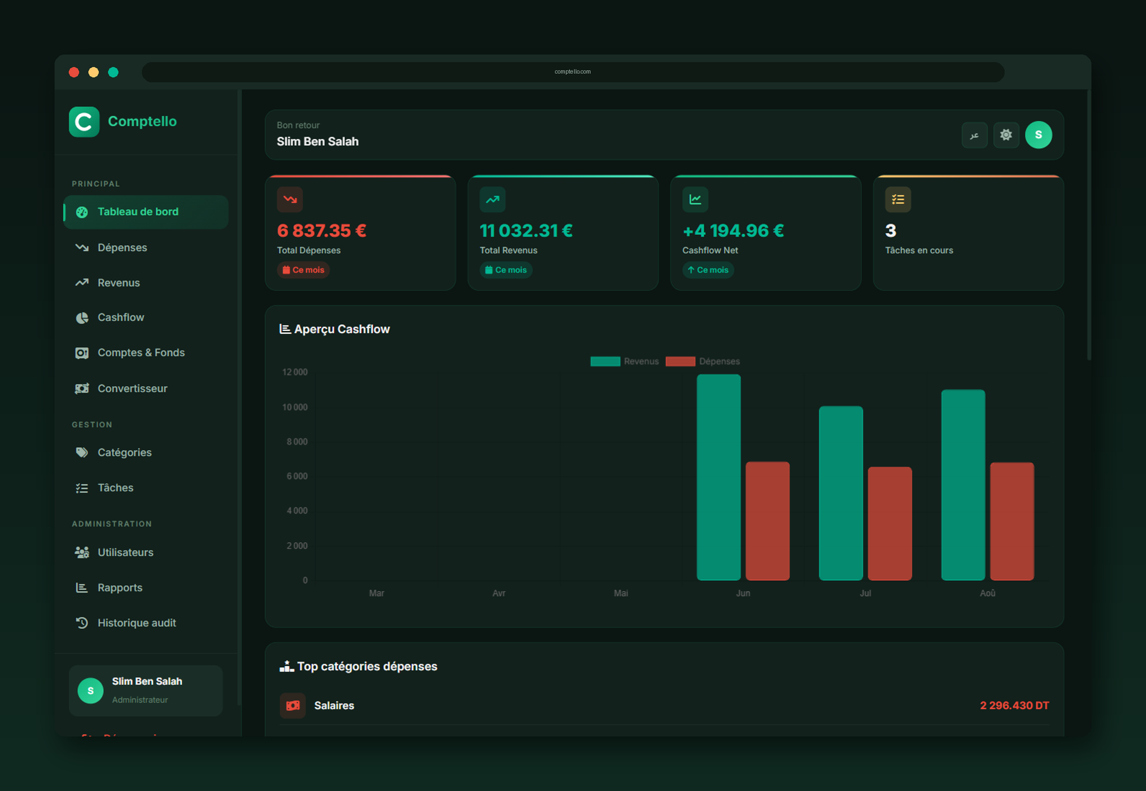Click the red Aoû expenses bar
Screen dimensions: 1146x791
(x=1012, y=521)
